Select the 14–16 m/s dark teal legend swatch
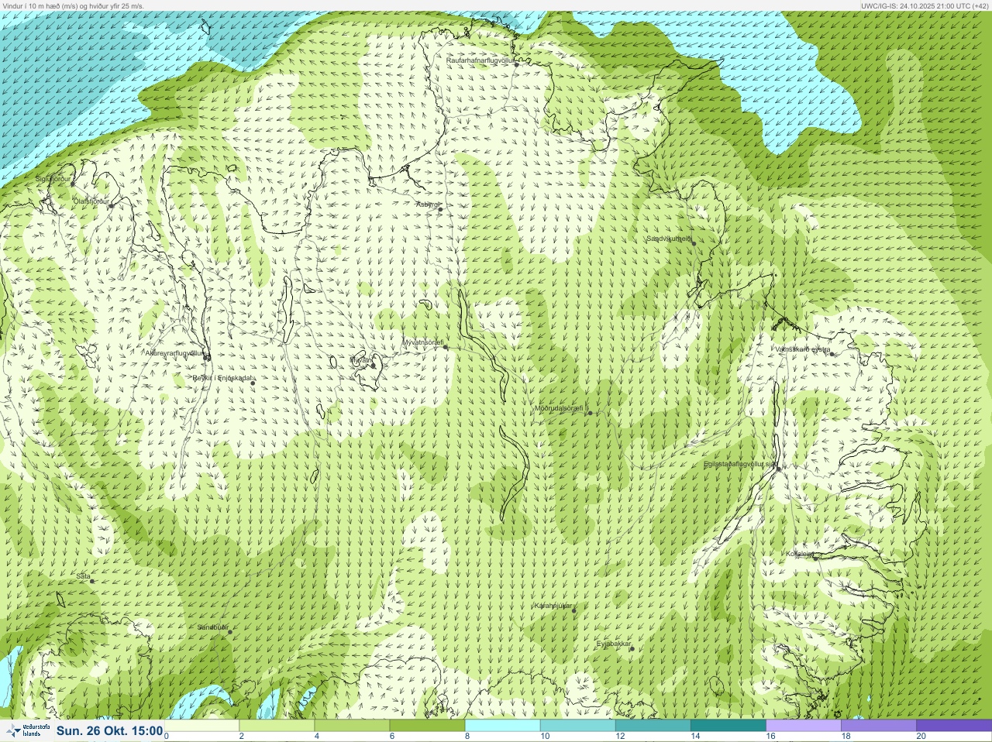 728,726
